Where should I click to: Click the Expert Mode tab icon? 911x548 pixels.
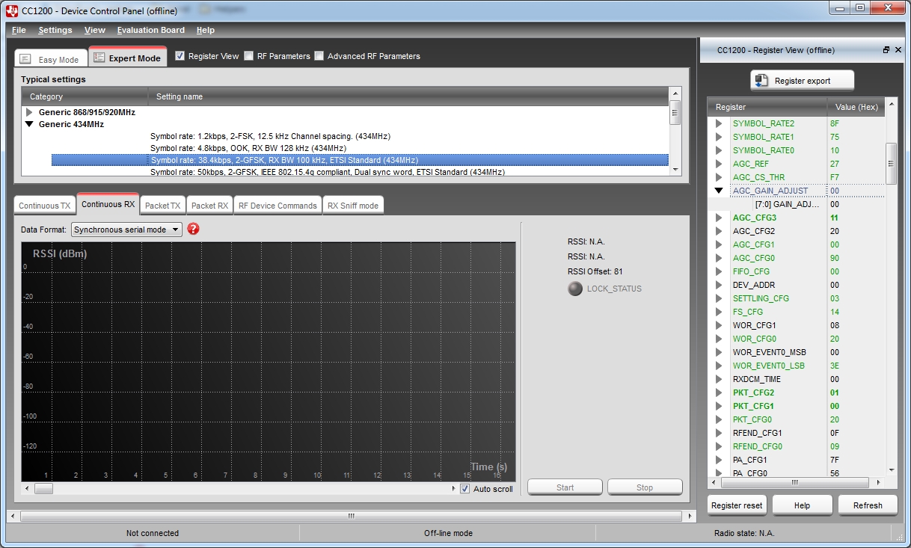[x=99, y=58]
